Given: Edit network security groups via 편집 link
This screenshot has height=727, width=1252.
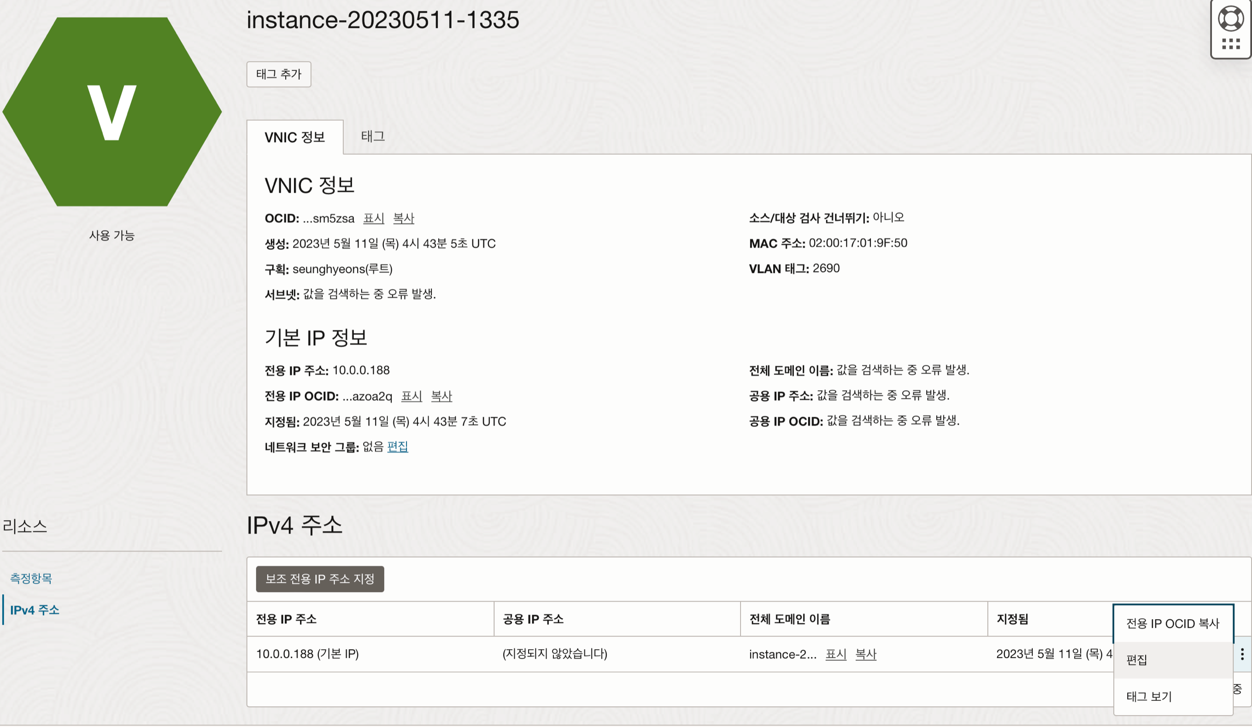Looking at the screenshot, I should [x=398, y=446].
